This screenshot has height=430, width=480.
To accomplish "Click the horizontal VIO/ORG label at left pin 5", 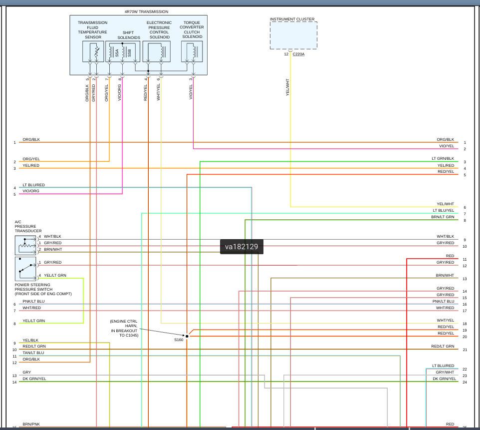I will point(31,191).
